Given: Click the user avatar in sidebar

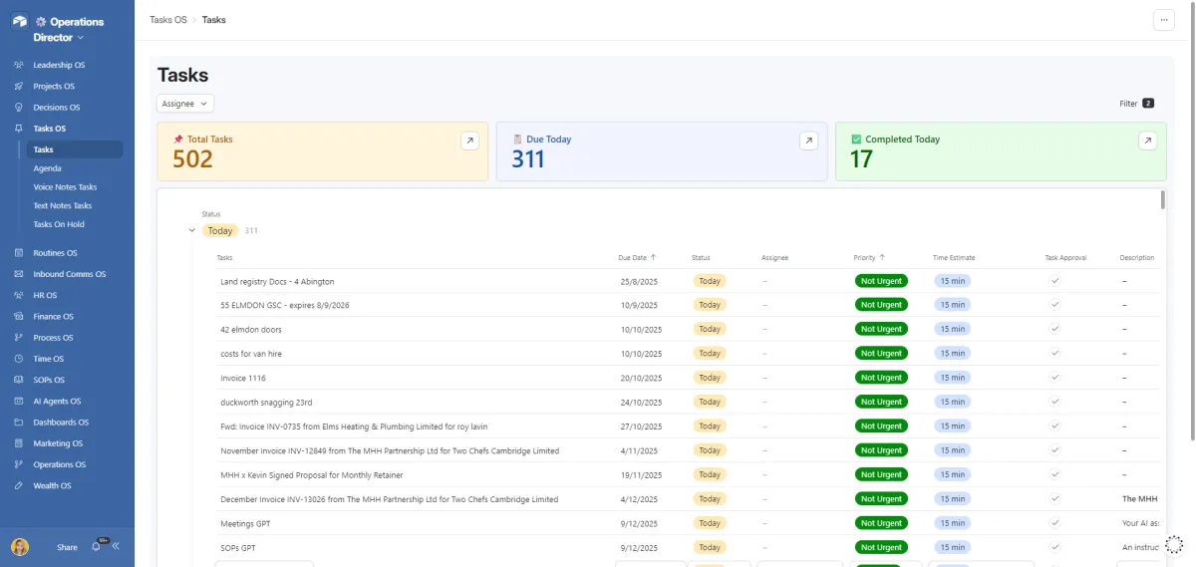Looking at the screenshot, I should (20, 547).
